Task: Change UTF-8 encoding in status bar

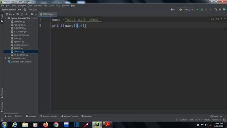Action: tap(198, 119)
